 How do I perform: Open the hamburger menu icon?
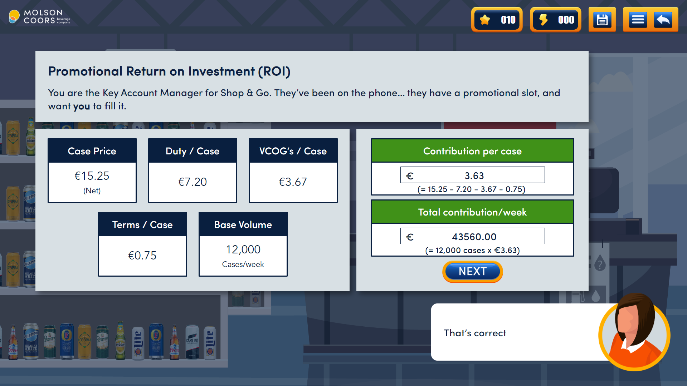(638, 20)
